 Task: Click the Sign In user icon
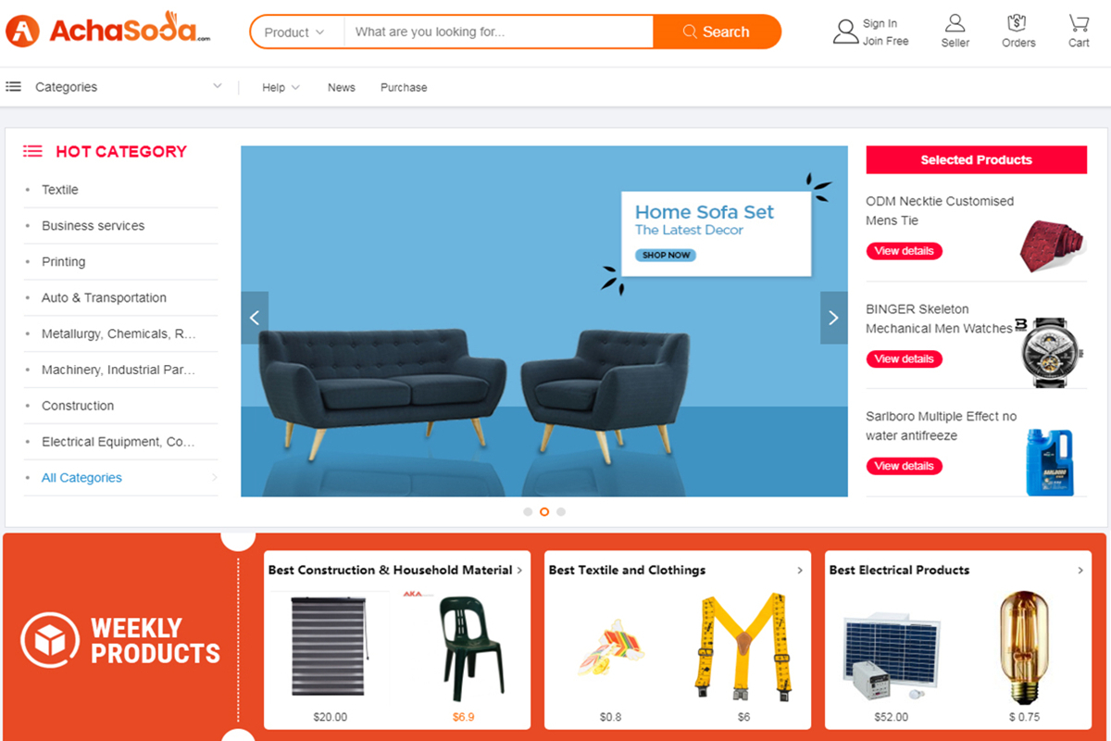(845, 31)
